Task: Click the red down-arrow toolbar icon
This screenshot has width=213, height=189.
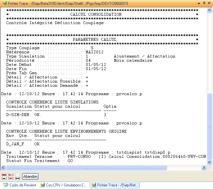Action: 11,176
